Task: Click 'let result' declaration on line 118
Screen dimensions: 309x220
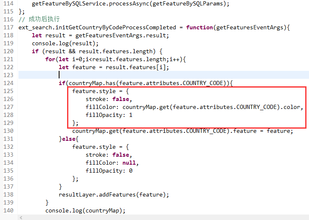Action: (x=49, y=36)
